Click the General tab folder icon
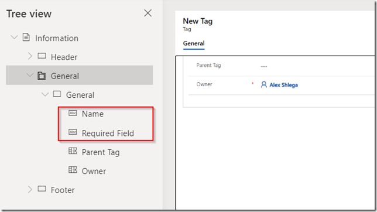Image resolution: width=377 pixels, height=212 pixels. (x=42, y=76)
